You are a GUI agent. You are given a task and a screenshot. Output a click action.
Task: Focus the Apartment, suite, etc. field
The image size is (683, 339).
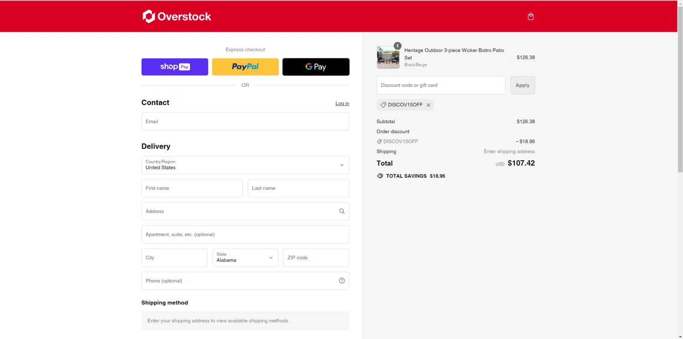tap(245, 234)
